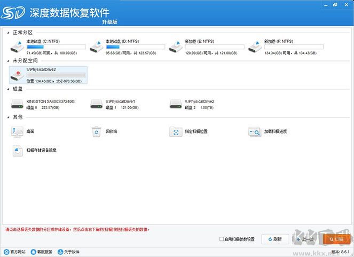The image size is (354, 257).
Task: Open the specify scan location (指定扫描位置) icon
Action: tap(176, 132)
